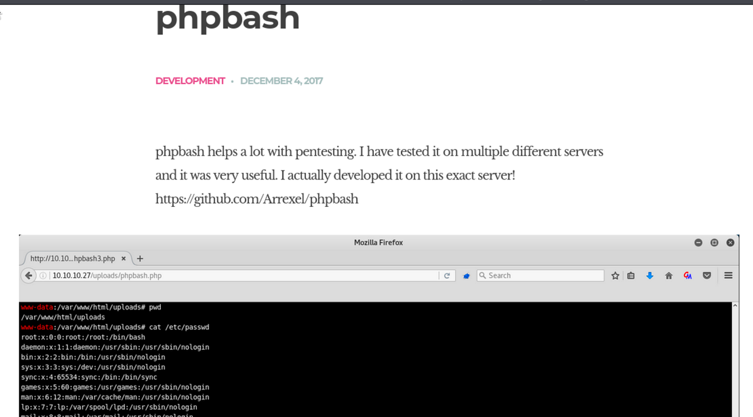Click the URL address field
The image size is (753, 417).
point(245,276)
